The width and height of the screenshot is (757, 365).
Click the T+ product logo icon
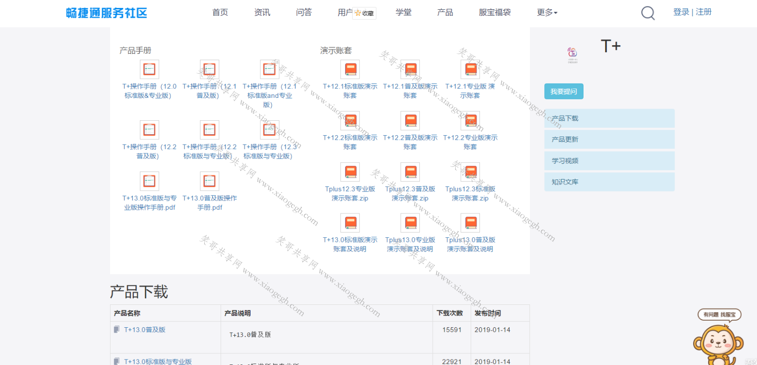click(x=572, y=55)
